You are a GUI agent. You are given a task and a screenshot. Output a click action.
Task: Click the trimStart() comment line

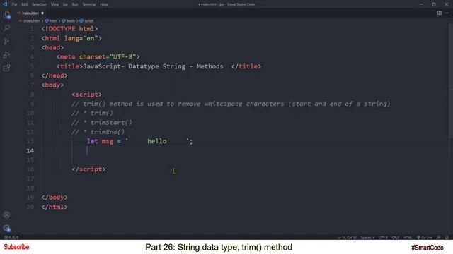coord(102,123)
